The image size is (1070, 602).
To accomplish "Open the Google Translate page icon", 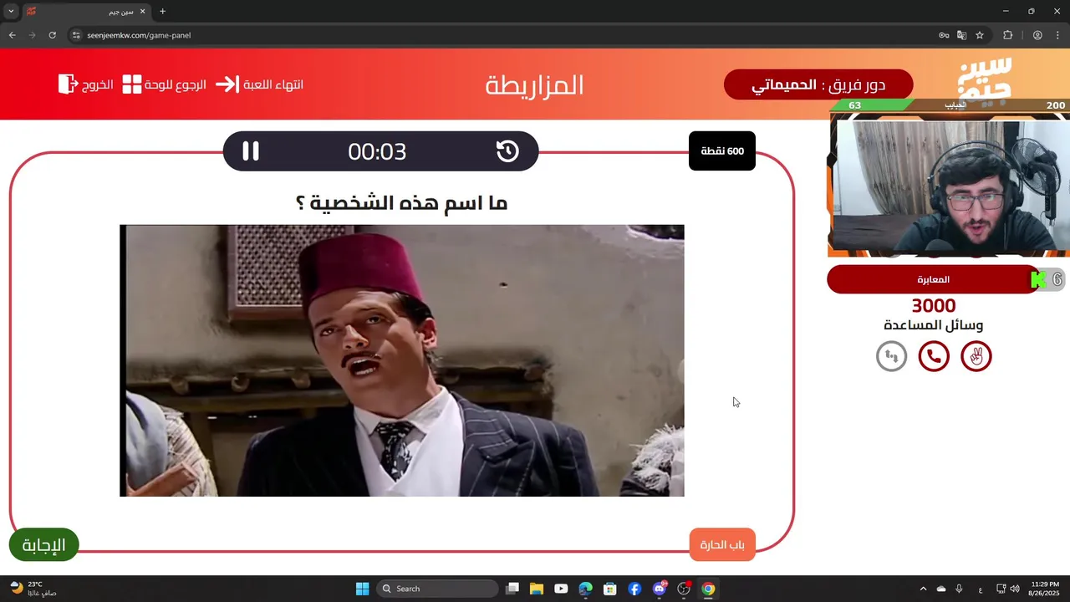I will [x=961, y=35].
